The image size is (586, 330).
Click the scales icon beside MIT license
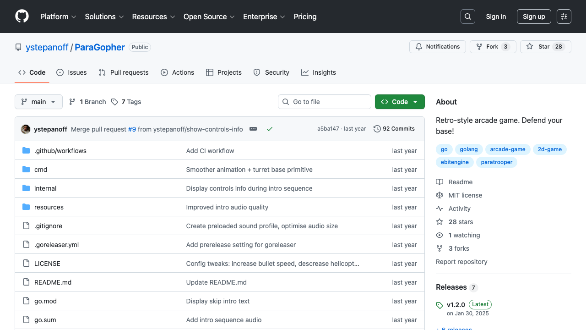click(x=439, y=195)
